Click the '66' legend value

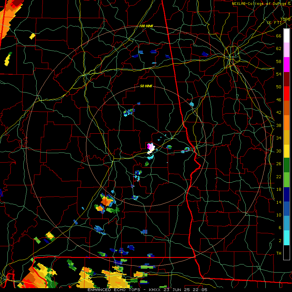(279, 36)
